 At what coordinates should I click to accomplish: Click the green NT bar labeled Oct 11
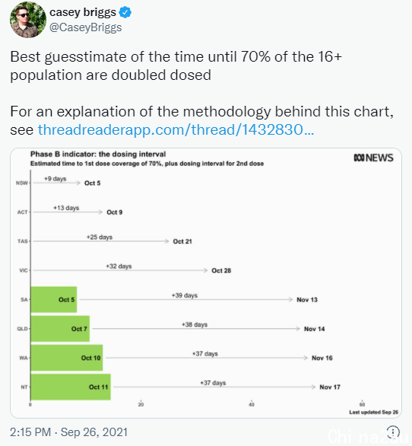click(71, 387)
